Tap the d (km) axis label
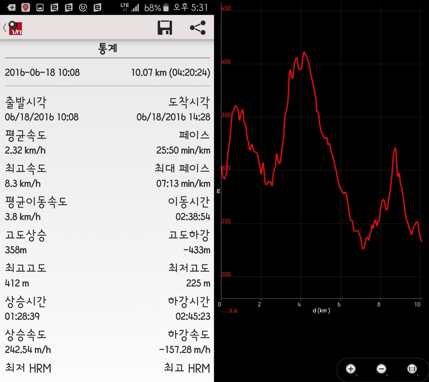Screen dimensions: 429x382 tap(321, 311)
